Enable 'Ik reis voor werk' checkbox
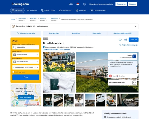 tap(13, 72)
